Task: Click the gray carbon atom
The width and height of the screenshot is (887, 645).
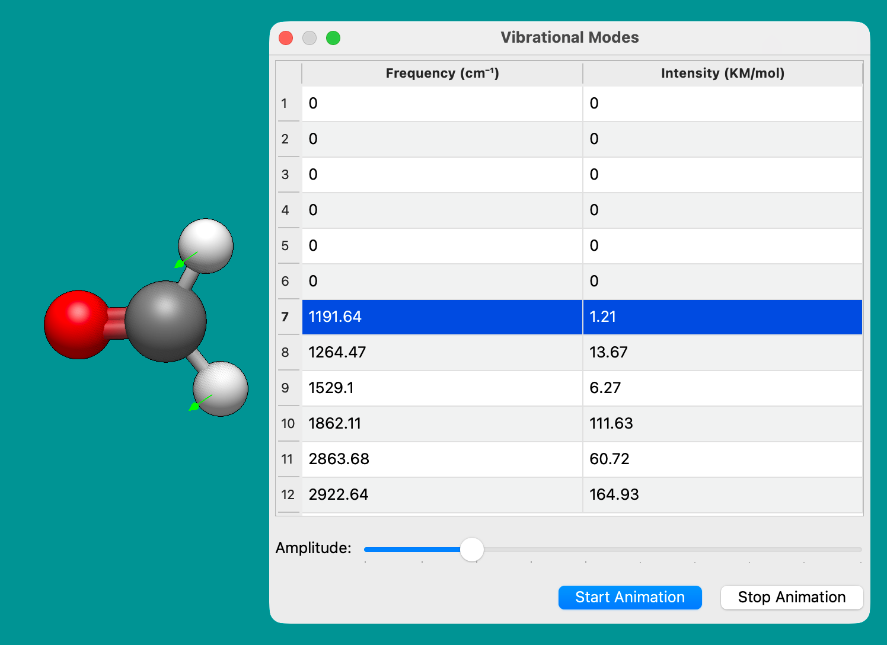Action: coord(165,322)
